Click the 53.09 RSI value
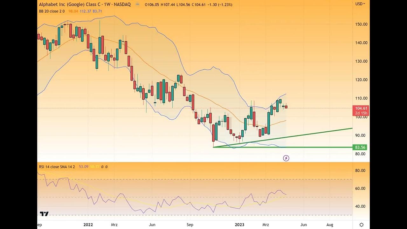 (83, 167)
